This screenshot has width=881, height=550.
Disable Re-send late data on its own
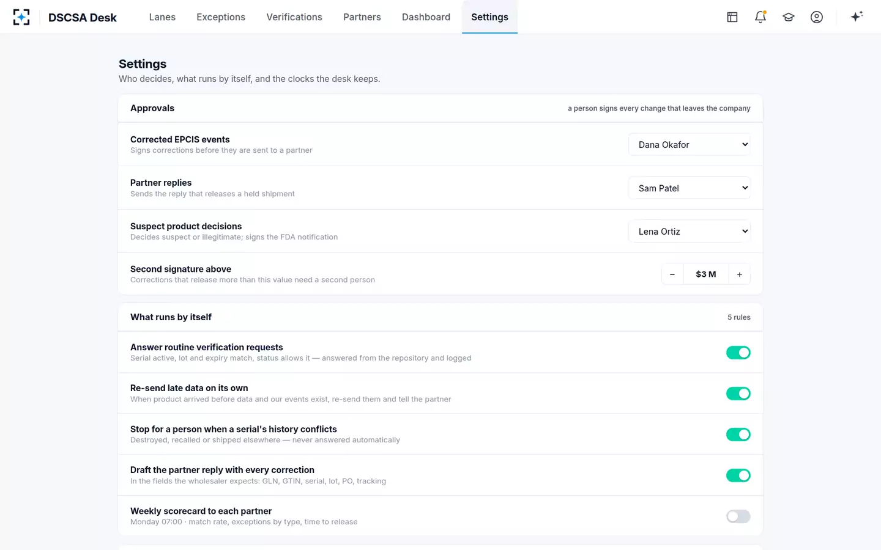click(x=738, y=394)
